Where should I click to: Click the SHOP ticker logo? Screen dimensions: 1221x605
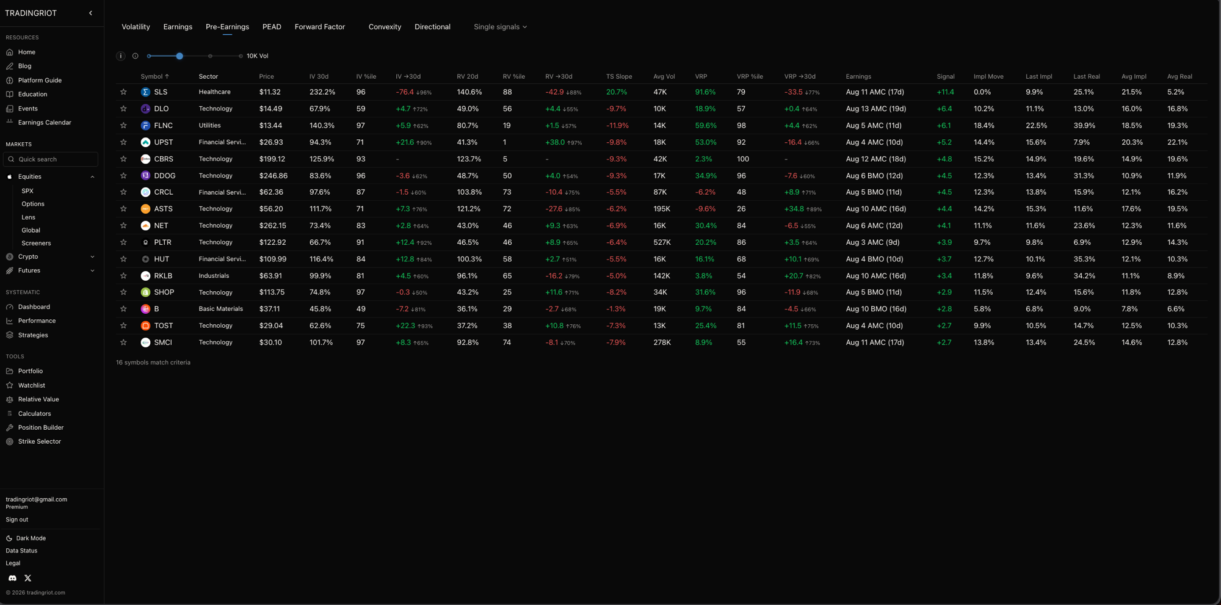point(145,292)
